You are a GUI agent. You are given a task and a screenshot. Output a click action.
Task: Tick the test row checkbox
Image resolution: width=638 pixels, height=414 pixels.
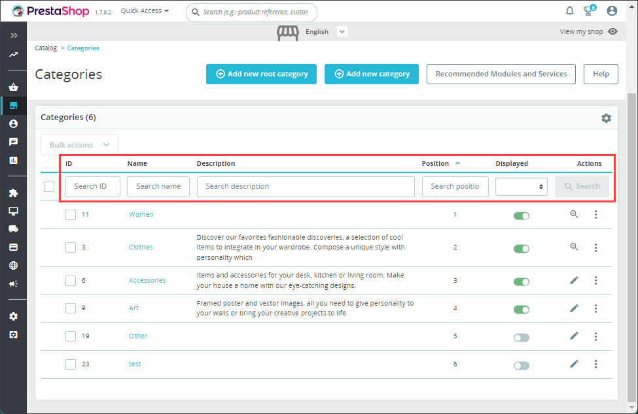click(71, 364)
